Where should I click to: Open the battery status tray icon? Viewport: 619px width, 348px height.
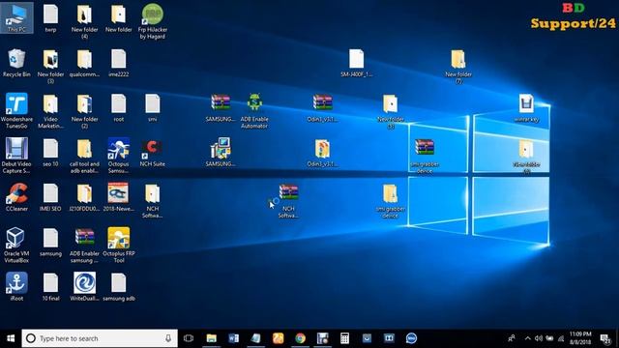549,338
